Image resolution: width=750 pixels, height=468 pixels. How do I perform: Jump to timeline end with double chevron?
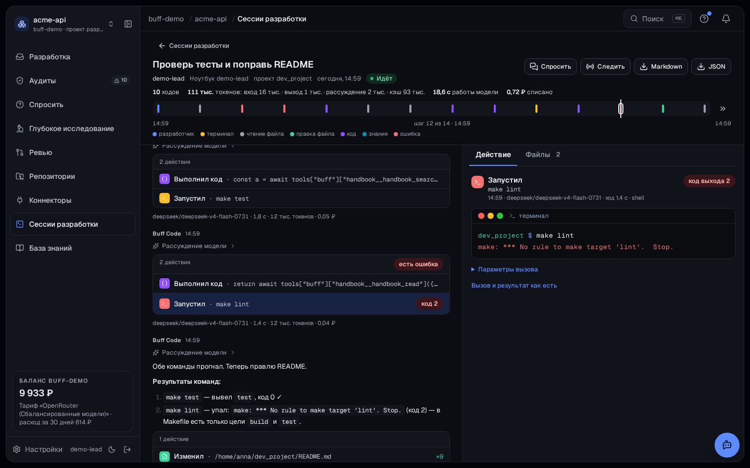(723, 109)
